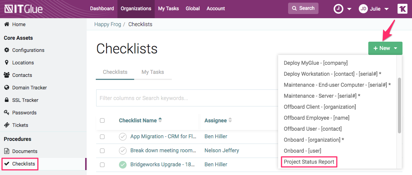Image resolution: width=412 pixels, height=175 pixels.
Task: Select Deploy MyGlue - [company] template
Action: (x=315, y=63)
